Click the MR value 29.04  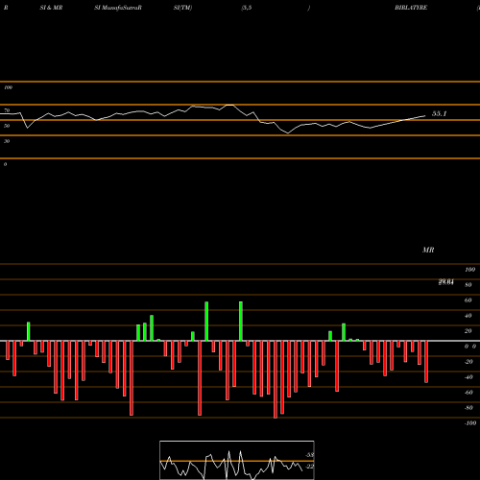[x=446, y=282]
